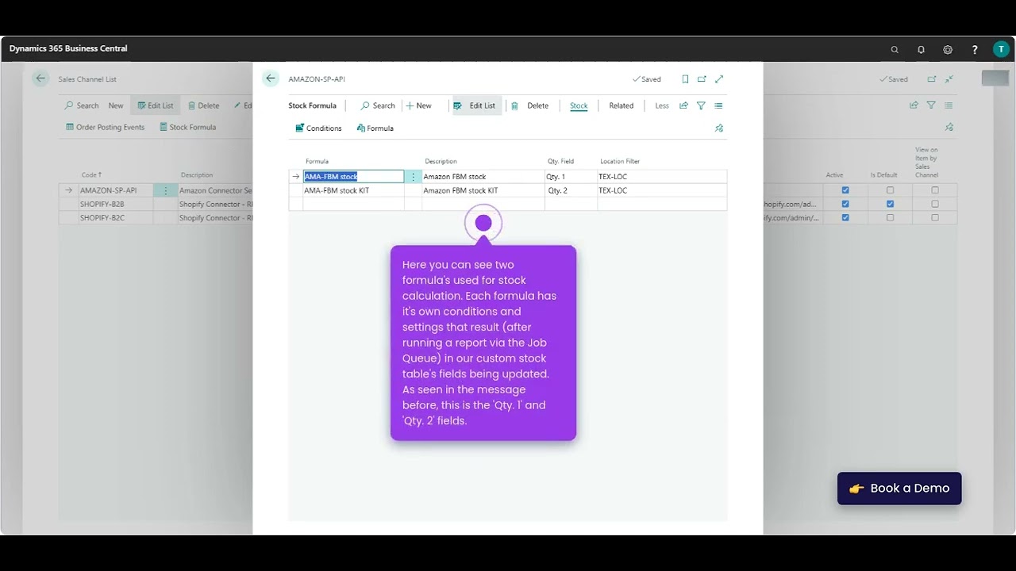Screen dimensions: 1016x571
Task: Edit the AMA-FBM stock formula field
Action: pyautogui.click(x=353, y=177)
